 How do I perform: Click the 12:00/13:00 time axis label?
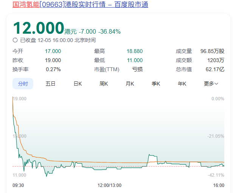[x=109, y=185]
